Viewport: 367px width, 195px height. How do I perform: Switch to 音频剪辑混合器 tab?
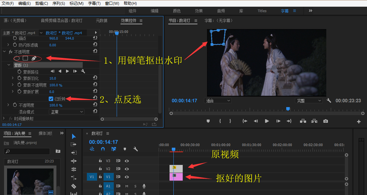[62, 20]
